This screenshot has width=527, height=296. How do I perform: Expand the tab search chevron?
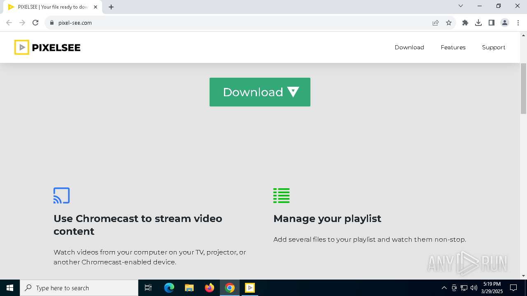(x=461, y=6)
